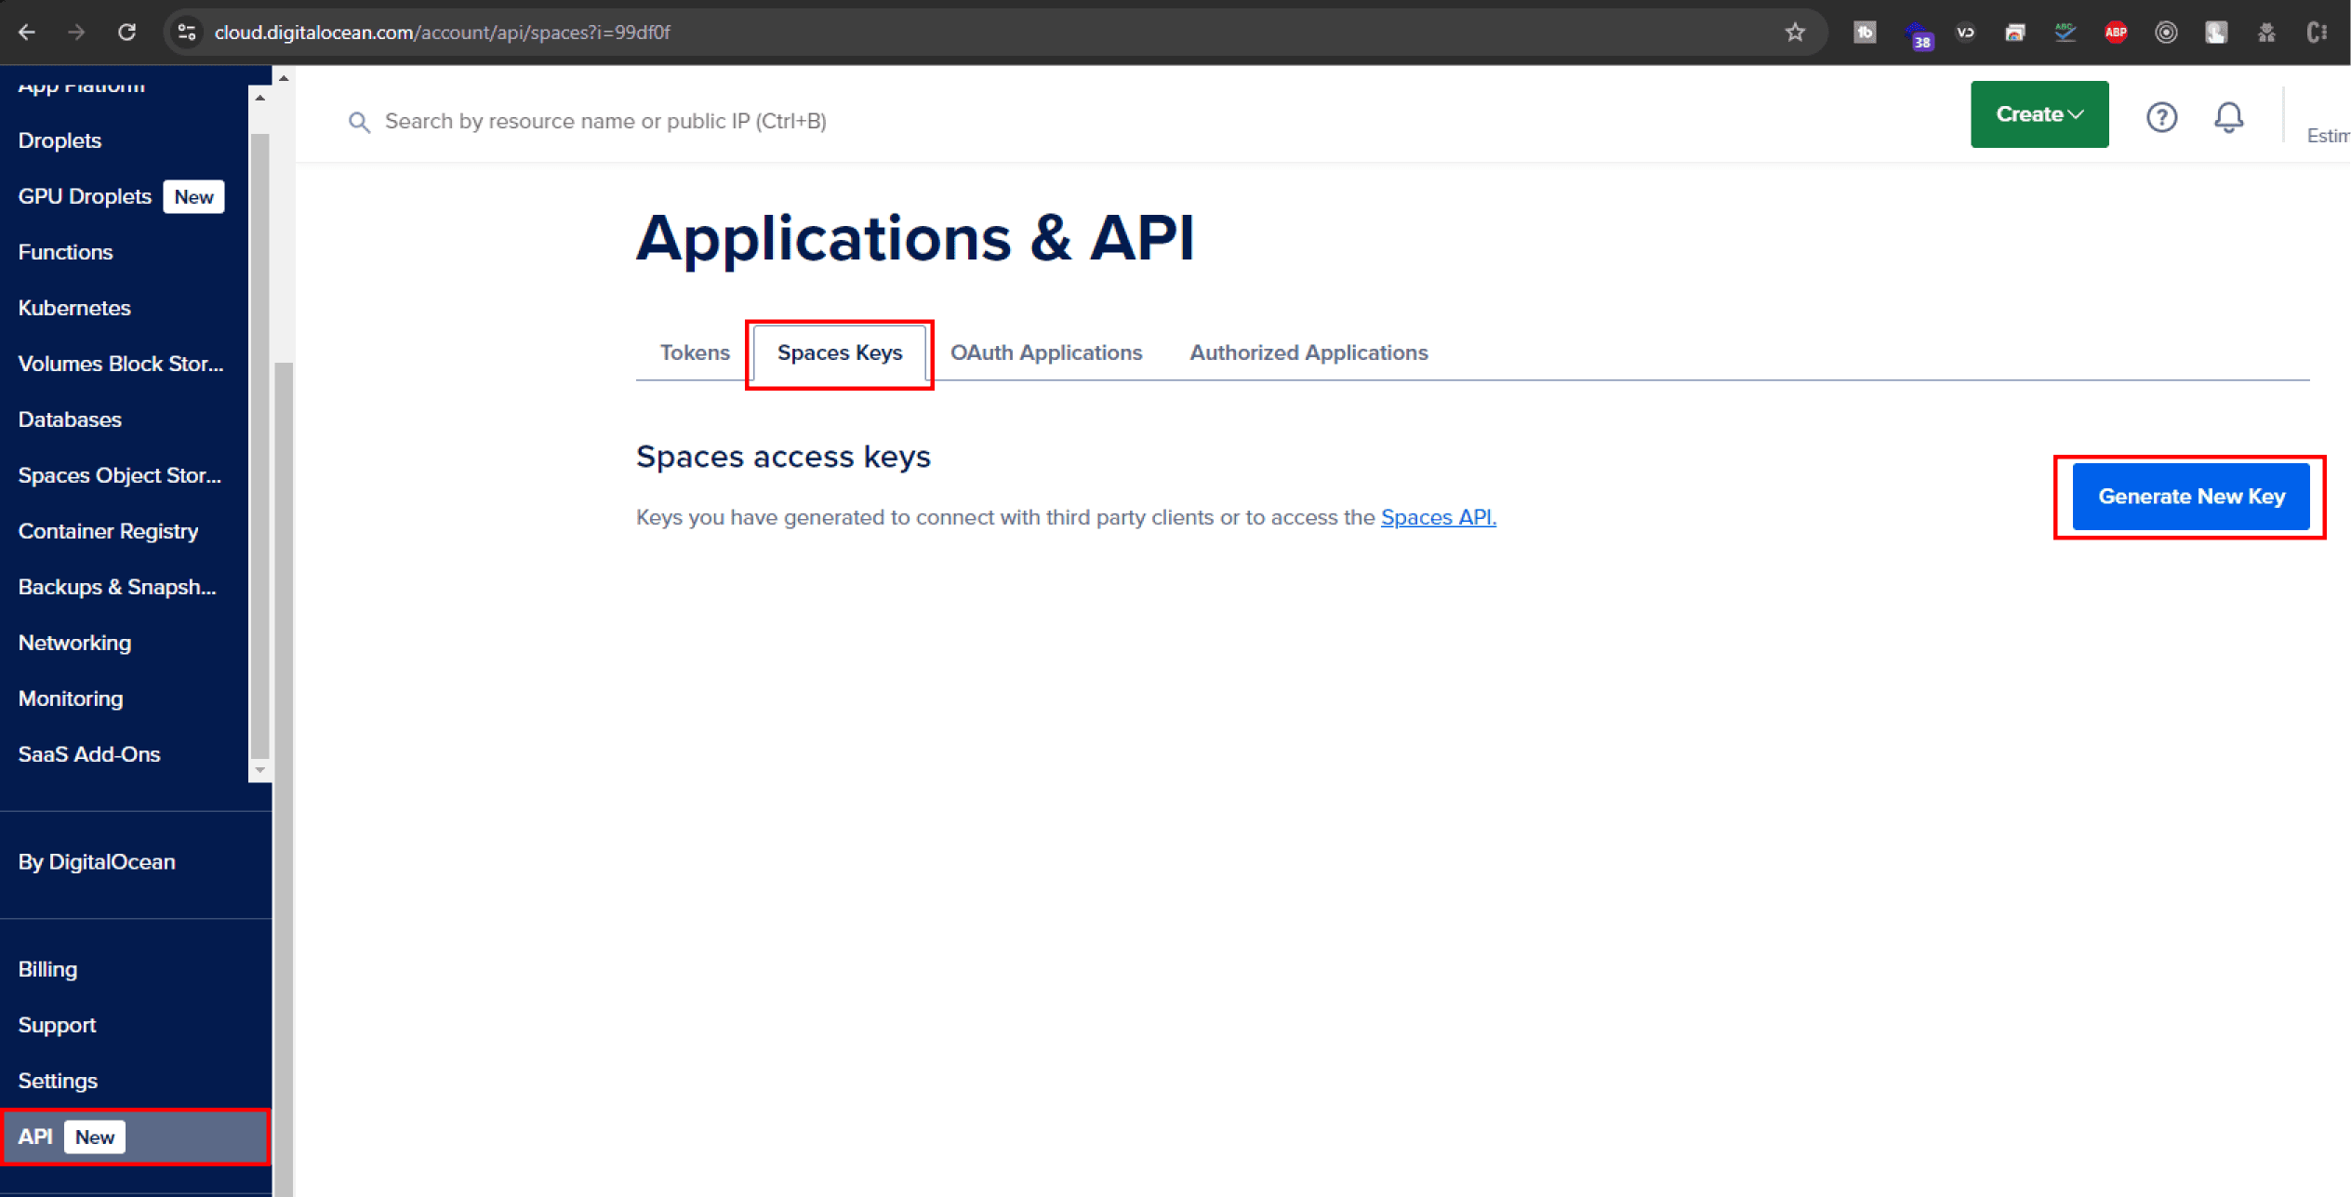Screen dimensions: 2351x1197
Task: Click the browser reload icon
Action: pyautogui.click(x=127, y=33)
